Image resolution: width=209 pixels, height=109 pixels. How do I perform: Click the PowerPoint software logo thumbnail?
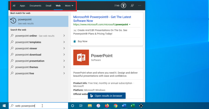click(81, 57)
